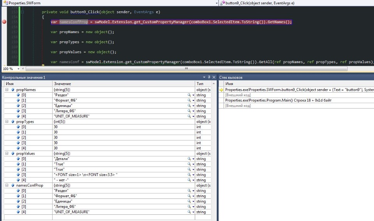374x221 pixels.
Task: Click the class icon next to Properties.SWForm
Action: click(x=5, y=3)
